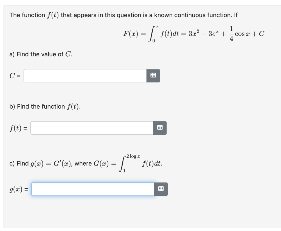Click the 3e^x term in the equation
Viewport: 281px width, 231px height.
(213, 33)
